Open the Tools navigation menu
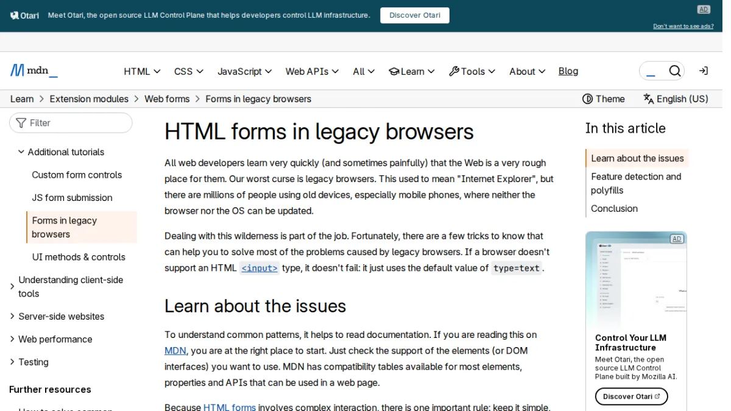The height and width of the screenshot is (411, 731). pyautogui.click(x=472, y=71)
